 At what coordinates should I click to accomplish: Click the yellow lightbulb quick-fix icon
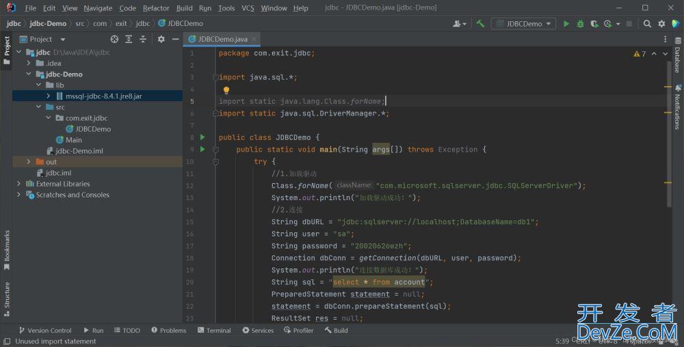[x=226, y=90]
